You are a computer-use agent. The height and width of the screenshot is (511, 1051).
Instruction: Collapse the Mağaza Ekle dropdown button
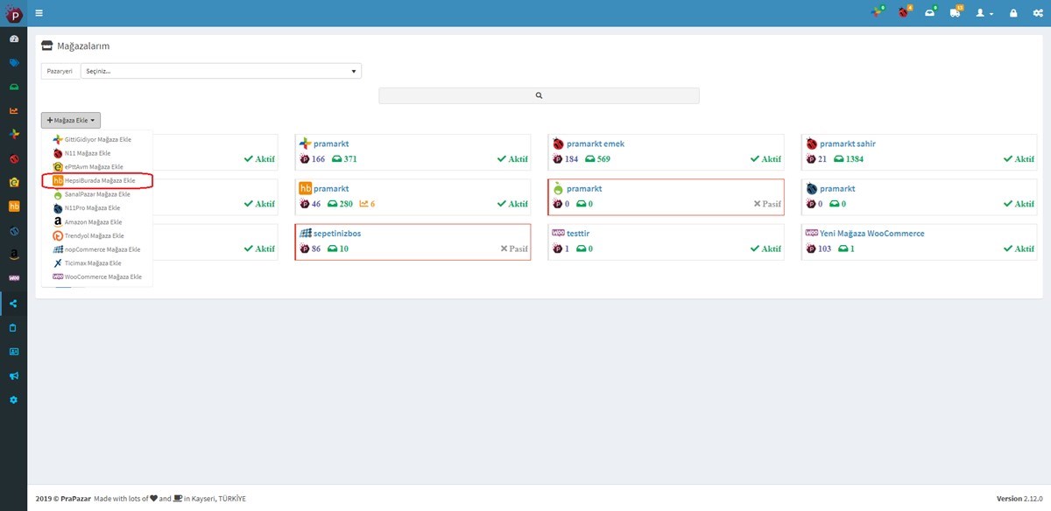pyautogui.click(x=71, y=120)
